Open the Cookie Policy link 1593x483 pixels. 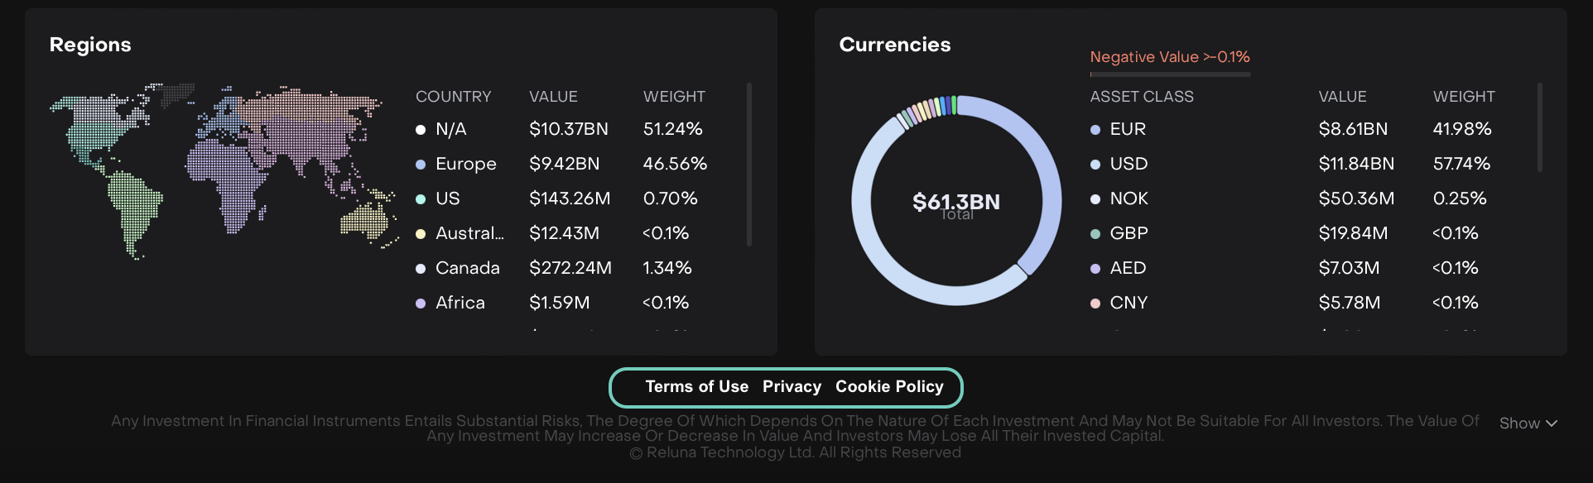coord(889,387)
